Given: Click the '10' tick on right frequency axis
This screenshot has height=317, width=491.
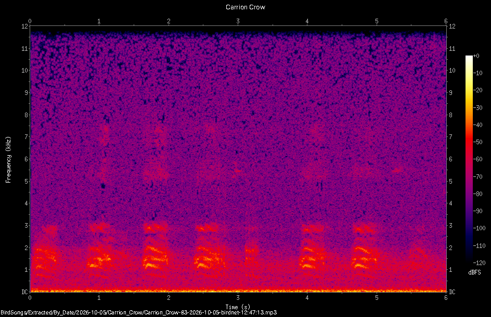Looking at the screenshot, I should click(x=452, y=71).
